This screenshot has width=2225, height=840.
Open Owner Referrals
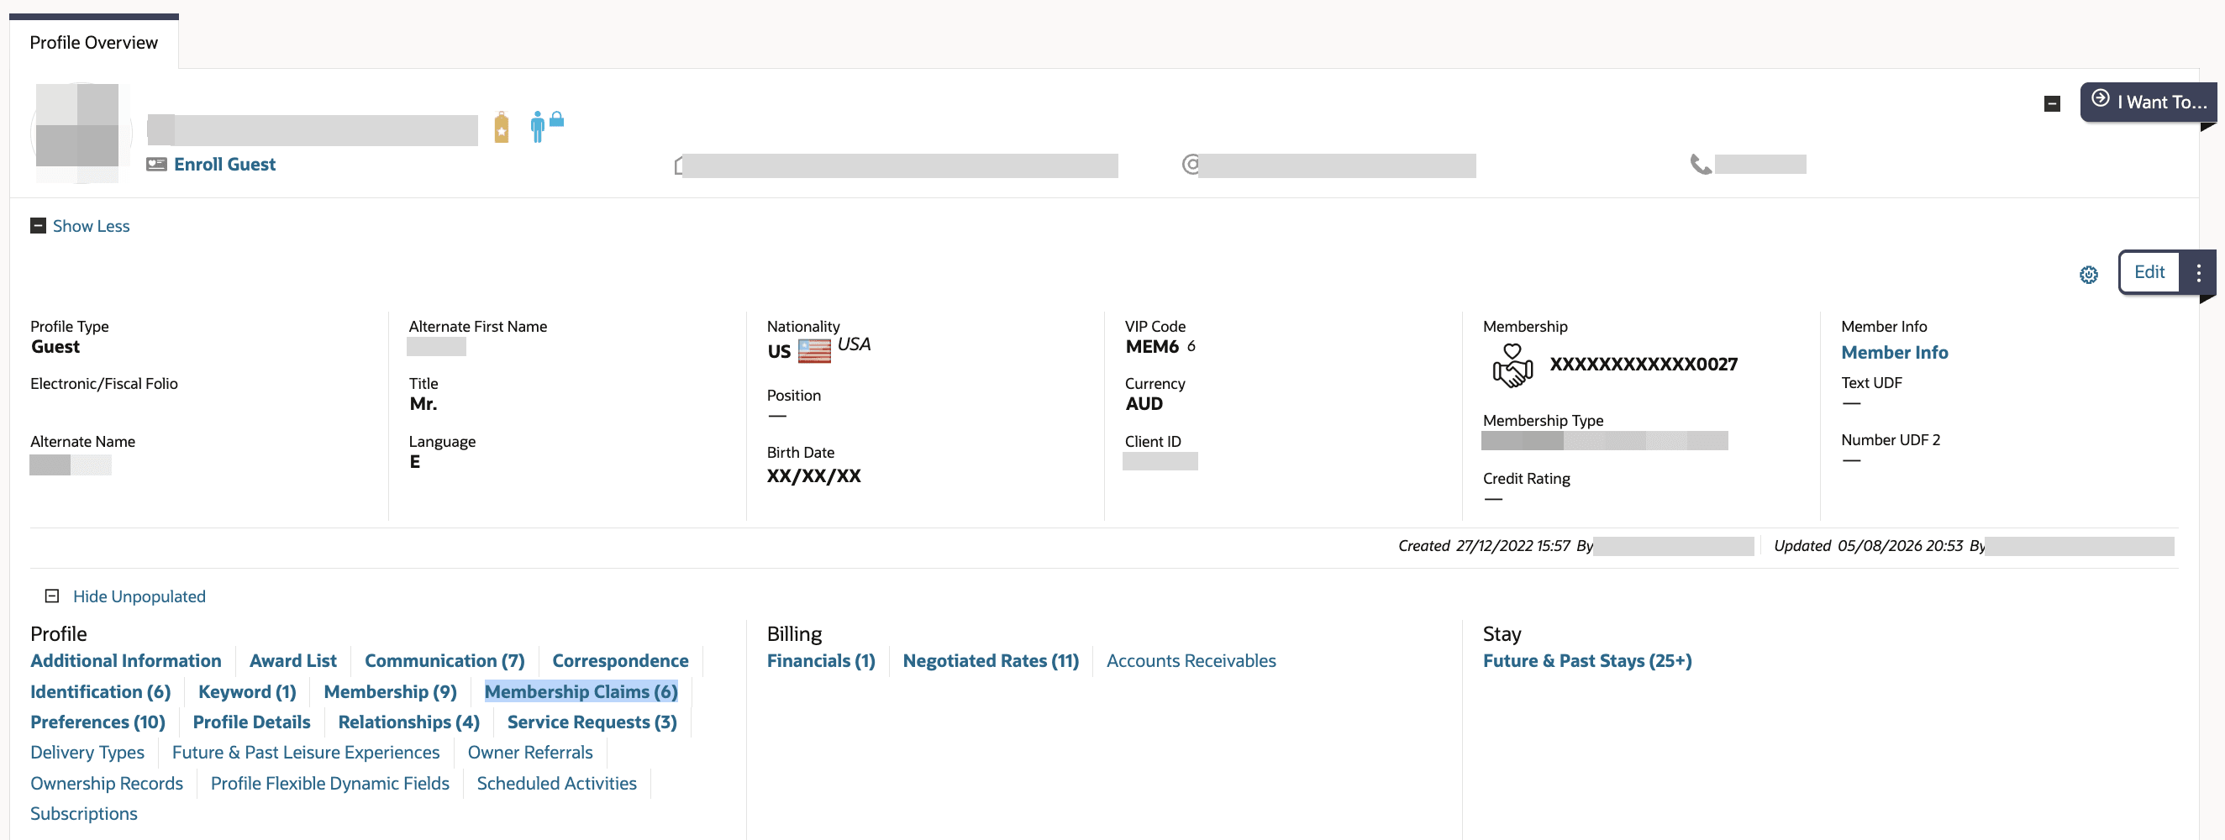tap(529, 752)
